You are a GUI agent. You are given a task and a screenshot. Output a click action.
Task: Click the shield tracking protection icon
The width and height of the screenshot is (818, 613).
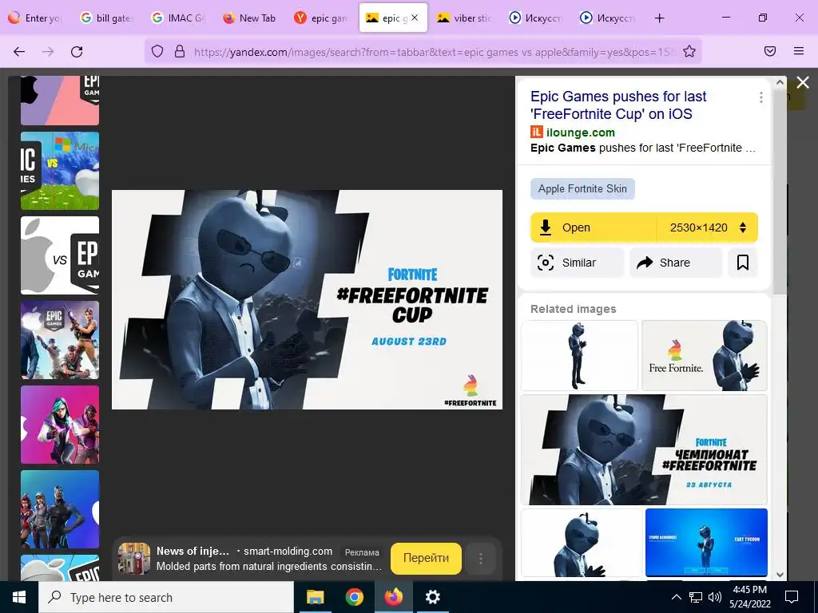157,51
